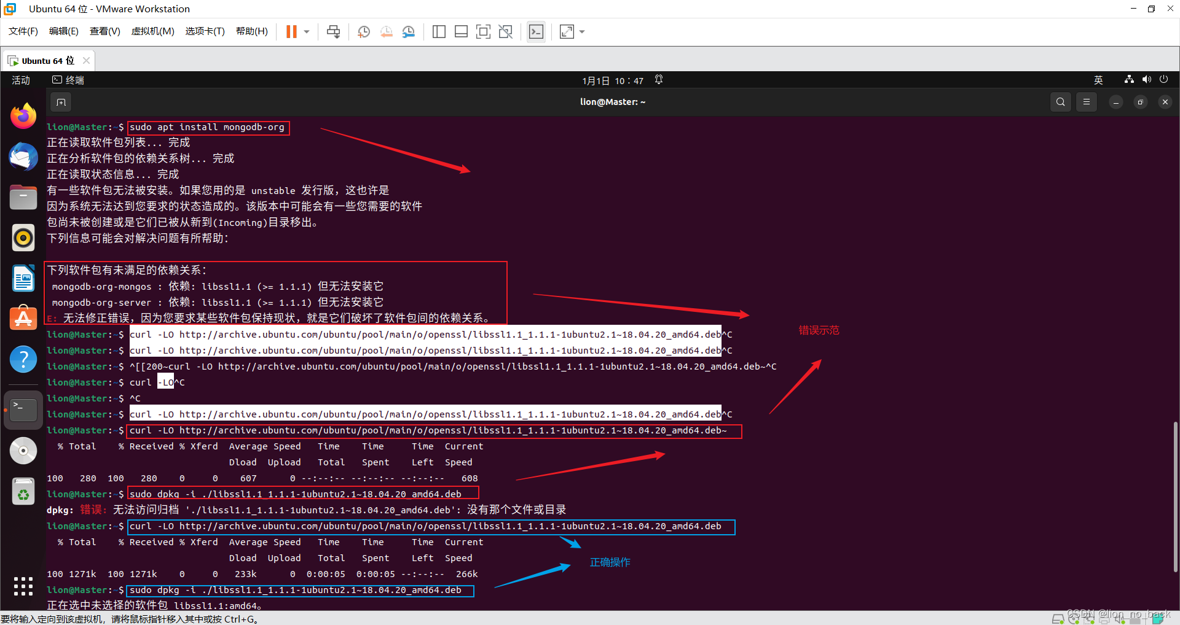
Task: Enter full screen mode icon
Action: (x=484, y=31)
